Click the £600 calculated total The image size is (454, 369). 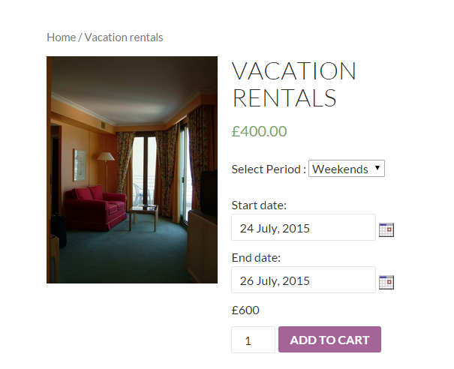point(245,310)
